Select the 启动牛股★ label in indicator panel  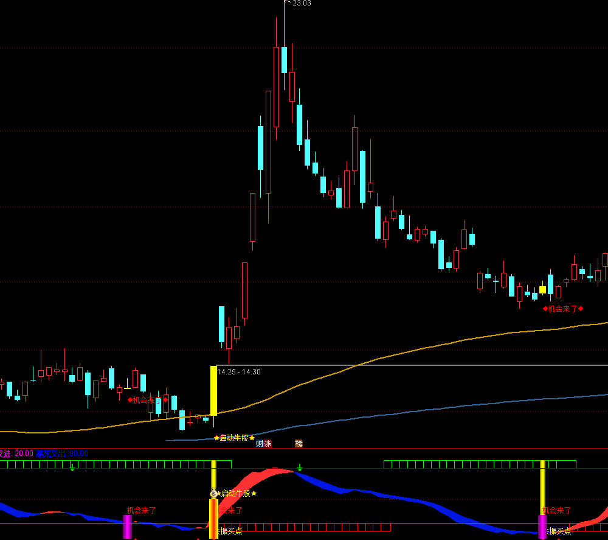[238, 493]
